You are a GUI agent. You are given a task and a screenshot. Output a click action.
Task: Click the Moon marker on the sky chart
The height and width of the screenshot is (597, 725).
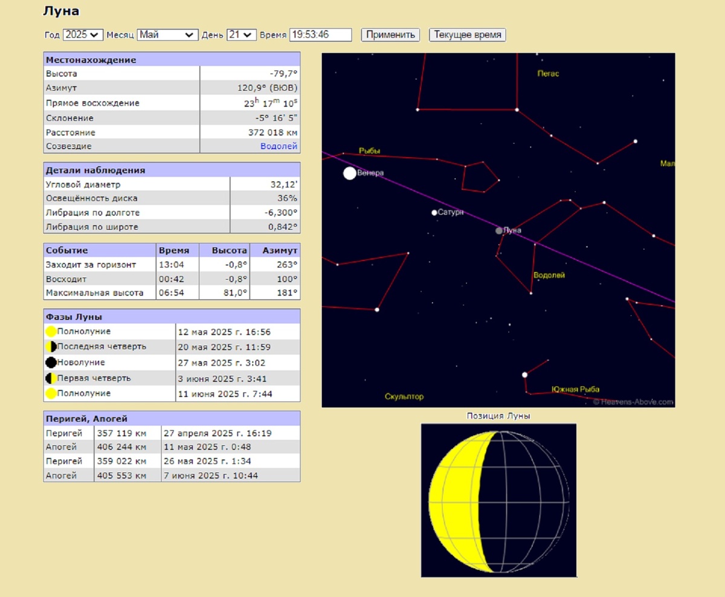(x=499, y=230)
